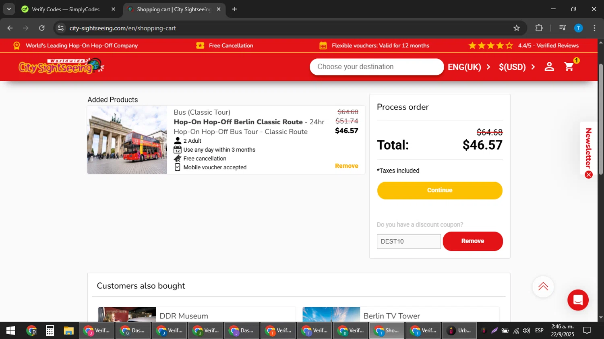Click the DDR Museum thumbnail image
Screen dimensions: 604x339
point(127,314)
